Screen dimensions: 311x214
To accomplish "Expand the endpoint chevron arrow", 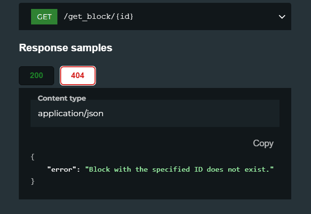I will click(282, 17).
